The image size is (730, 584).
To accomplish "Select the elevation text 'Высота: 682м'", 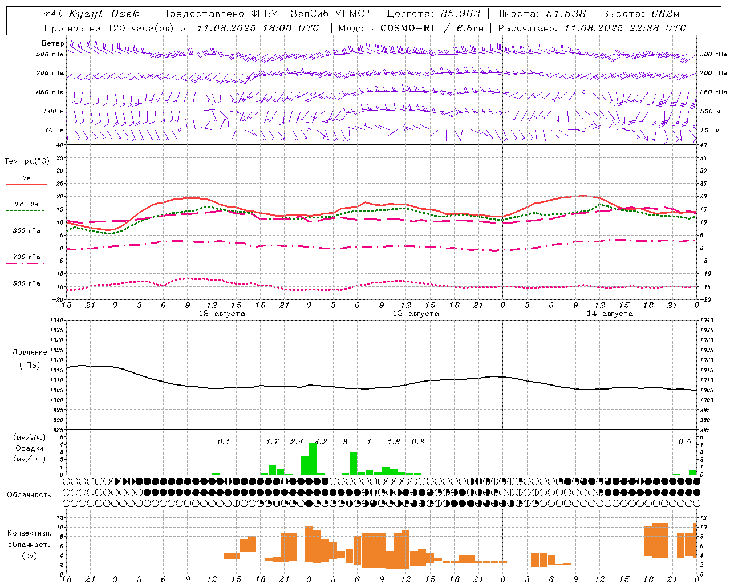I will pos(640,14).
